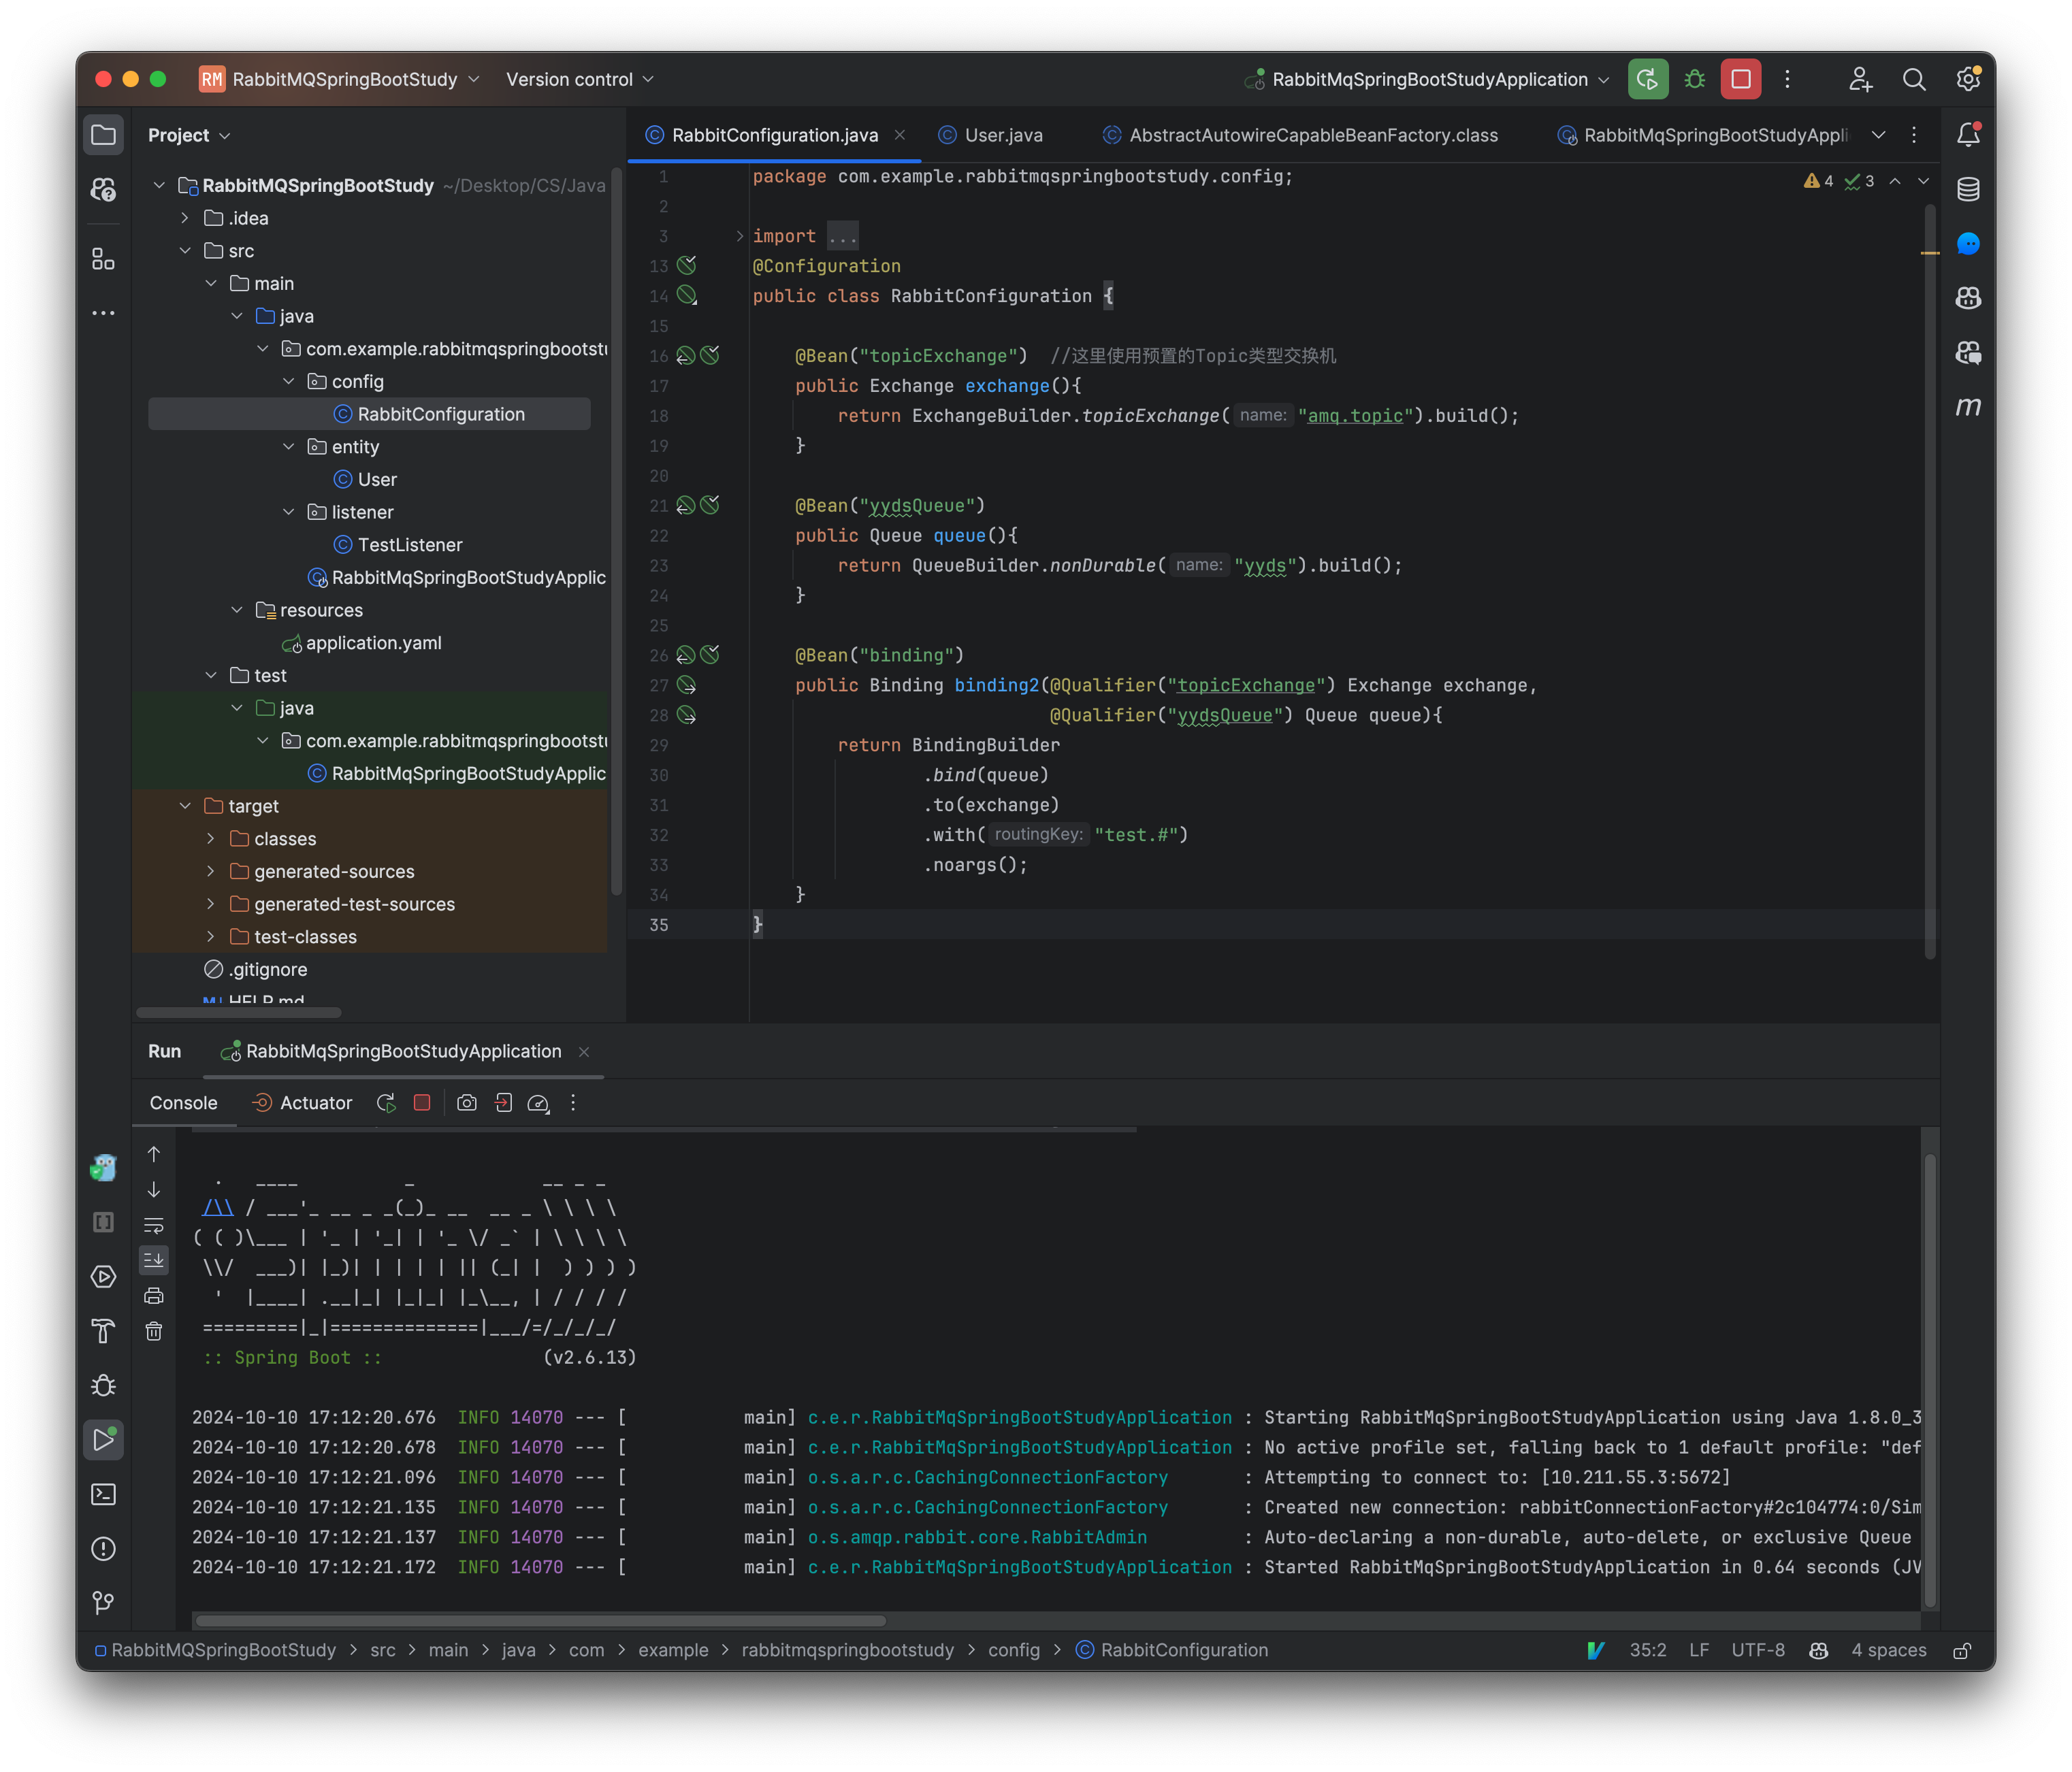Toggle read-only mode via the status bar lock
The image size is (2072, 1772).
(1962, 1650)
